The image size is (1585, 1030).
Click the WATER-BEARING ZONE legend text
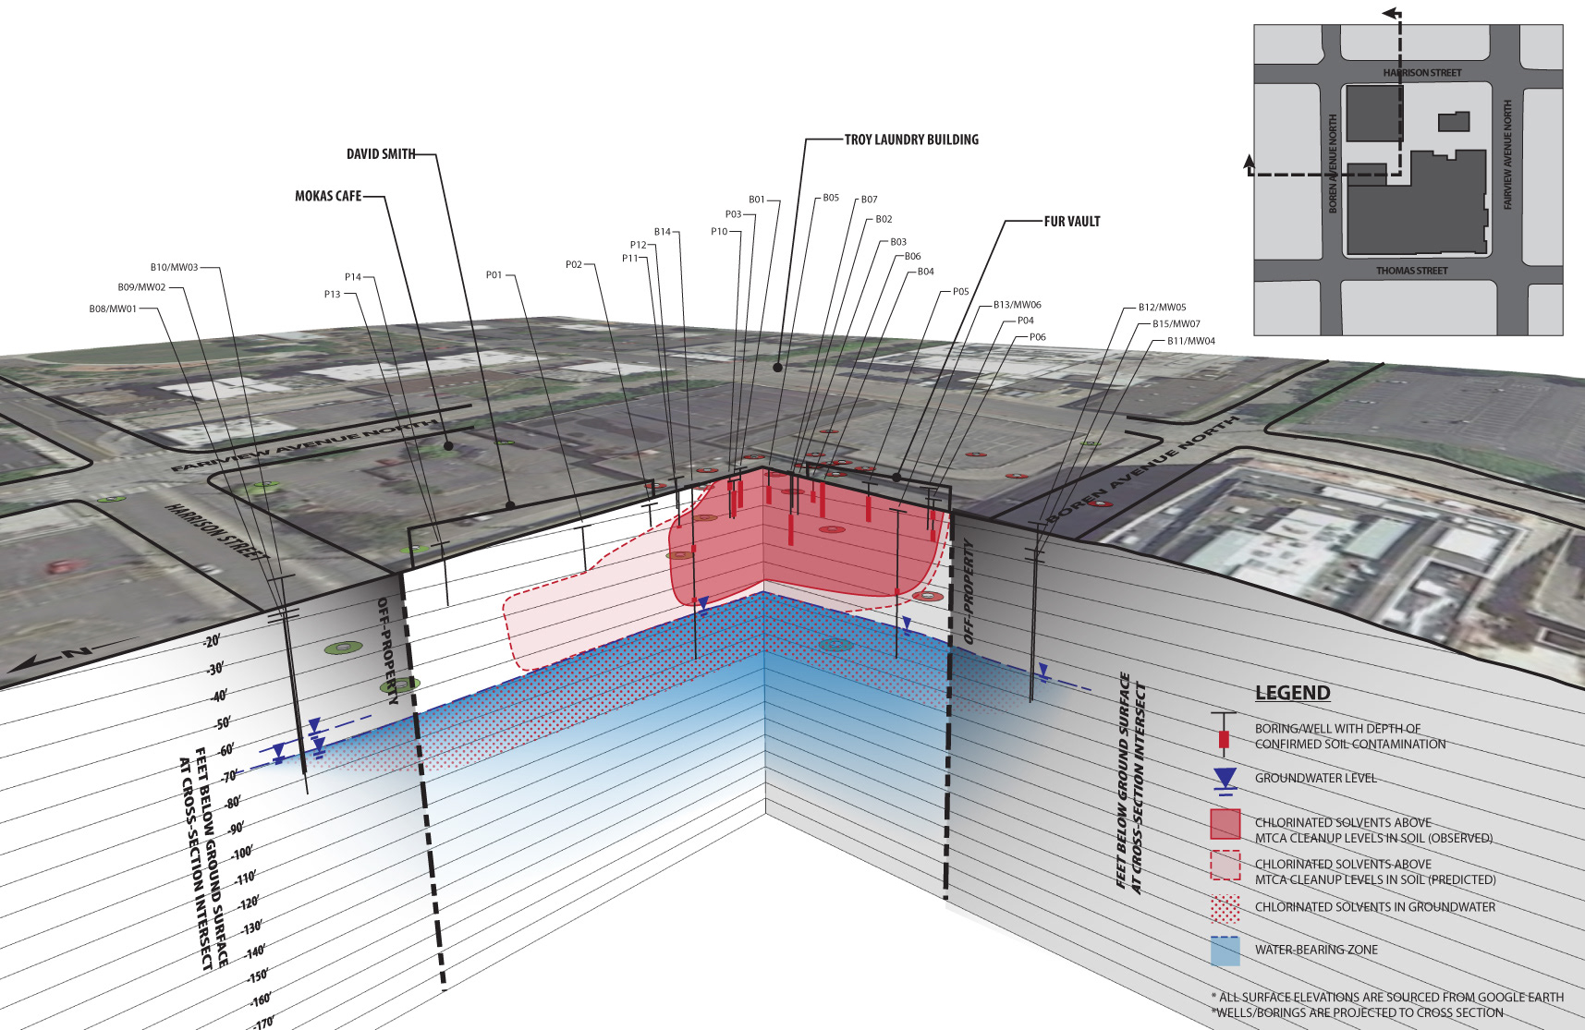tap(1316, 950)
